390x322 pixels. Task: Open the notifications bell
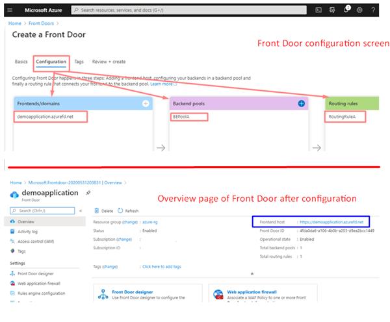pos(345,10)
